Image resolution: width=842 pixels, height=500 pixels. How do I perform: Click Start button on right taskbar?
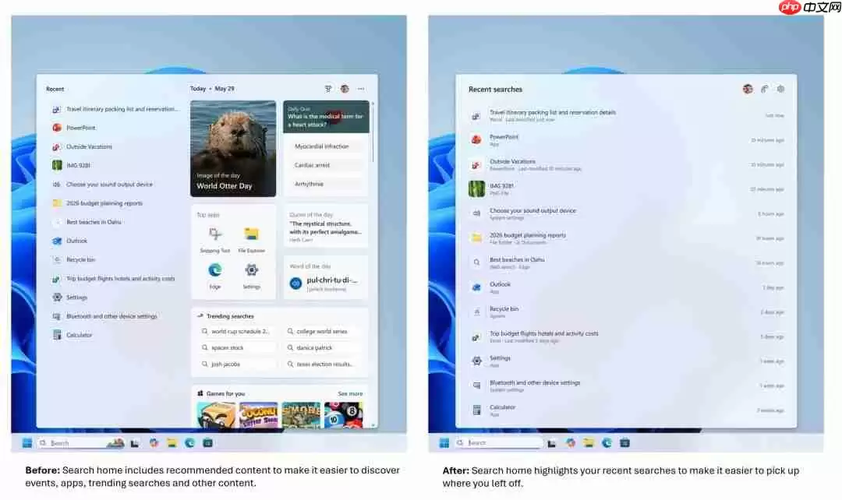444,442
